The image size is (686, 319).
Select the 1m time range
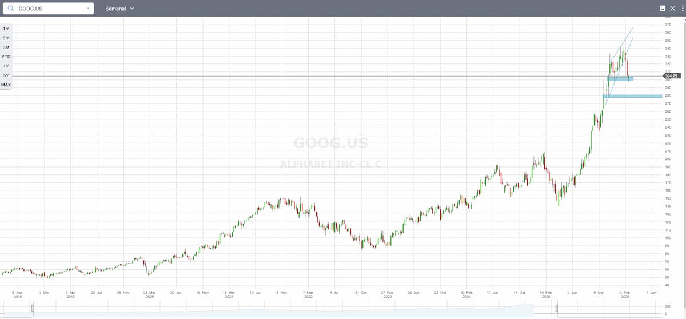coord(6,29)
